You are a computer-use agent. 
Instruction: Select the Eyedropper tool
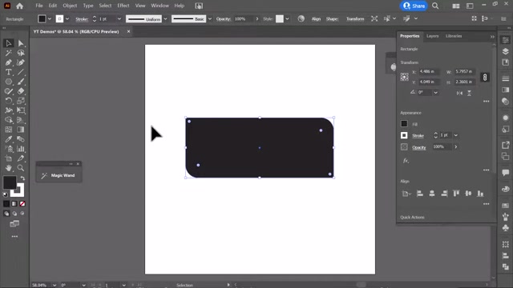9,139
